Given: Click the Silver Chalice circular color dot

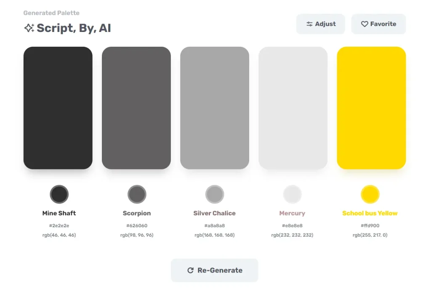Looking at the screenshot, I should 215,194.
